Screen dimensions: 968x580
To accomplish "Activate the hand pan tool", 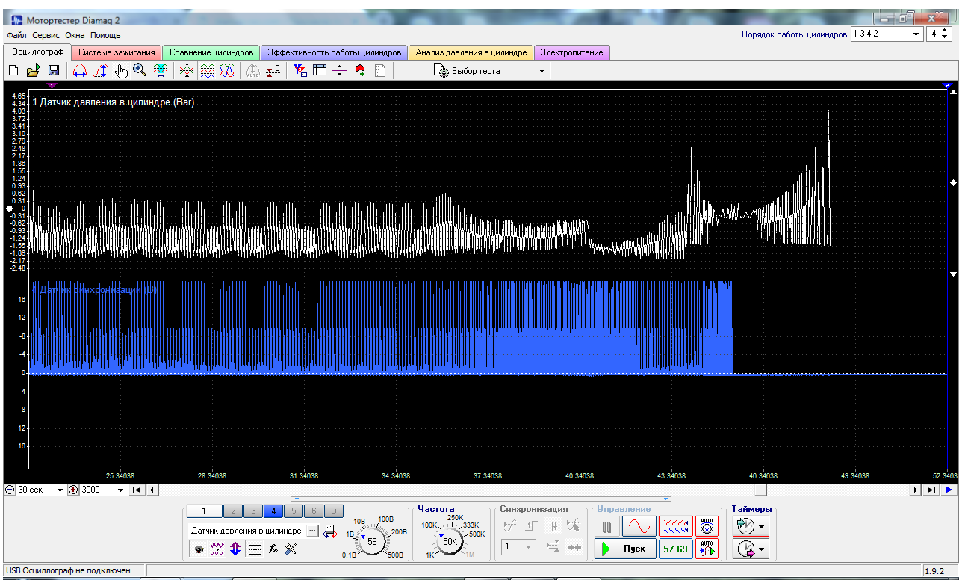I will coord(121,70).
